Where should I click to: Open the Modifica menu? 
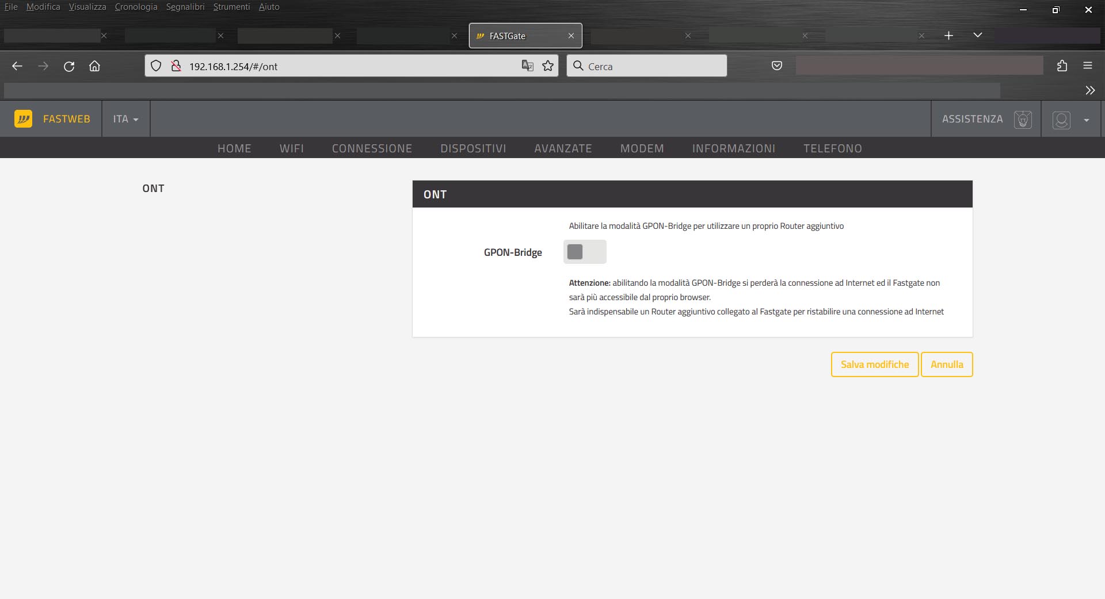coord(43,7)
